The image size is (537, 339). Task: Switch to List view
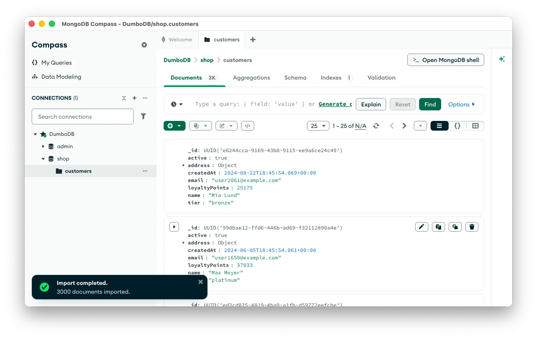pyautogui.click(x=439, y=126)
